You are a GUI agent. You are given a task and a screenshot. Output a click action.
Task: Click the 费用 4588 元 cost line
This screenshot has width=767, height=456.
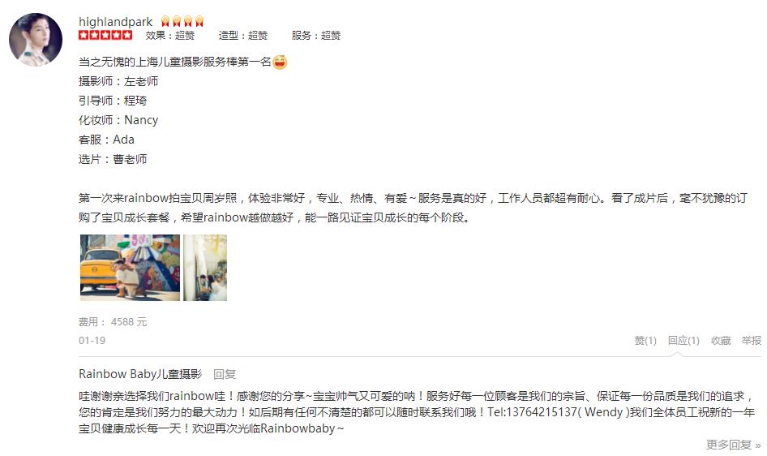[x=113, y=322]
